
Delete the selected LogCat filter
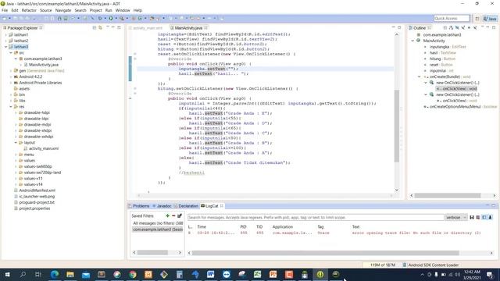pyautogui.click(x=173, y=215)
